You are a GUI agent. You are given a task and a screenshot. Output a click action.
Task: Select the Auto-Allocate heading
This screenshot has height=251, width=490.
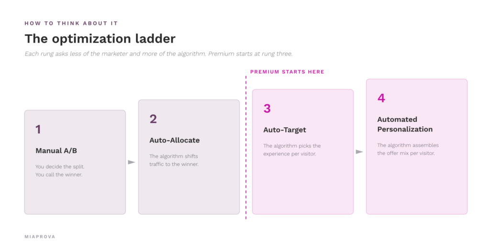point(174,141)
